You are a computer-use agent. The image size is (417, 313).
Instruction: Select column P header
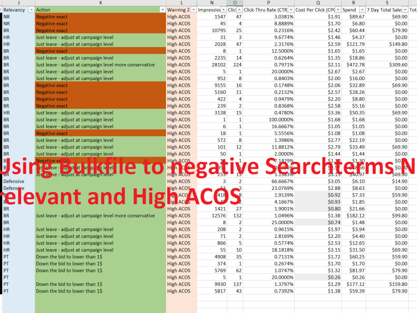pyautogui.click(x=269, y=3)
